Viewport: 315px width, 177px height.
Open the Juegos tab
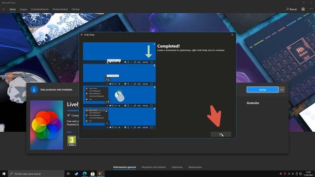coord(23,9)
